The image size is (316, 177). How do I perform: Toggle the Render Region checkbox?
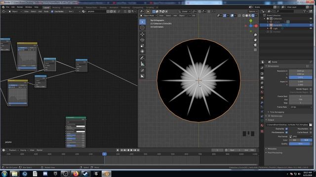(311, 89)
